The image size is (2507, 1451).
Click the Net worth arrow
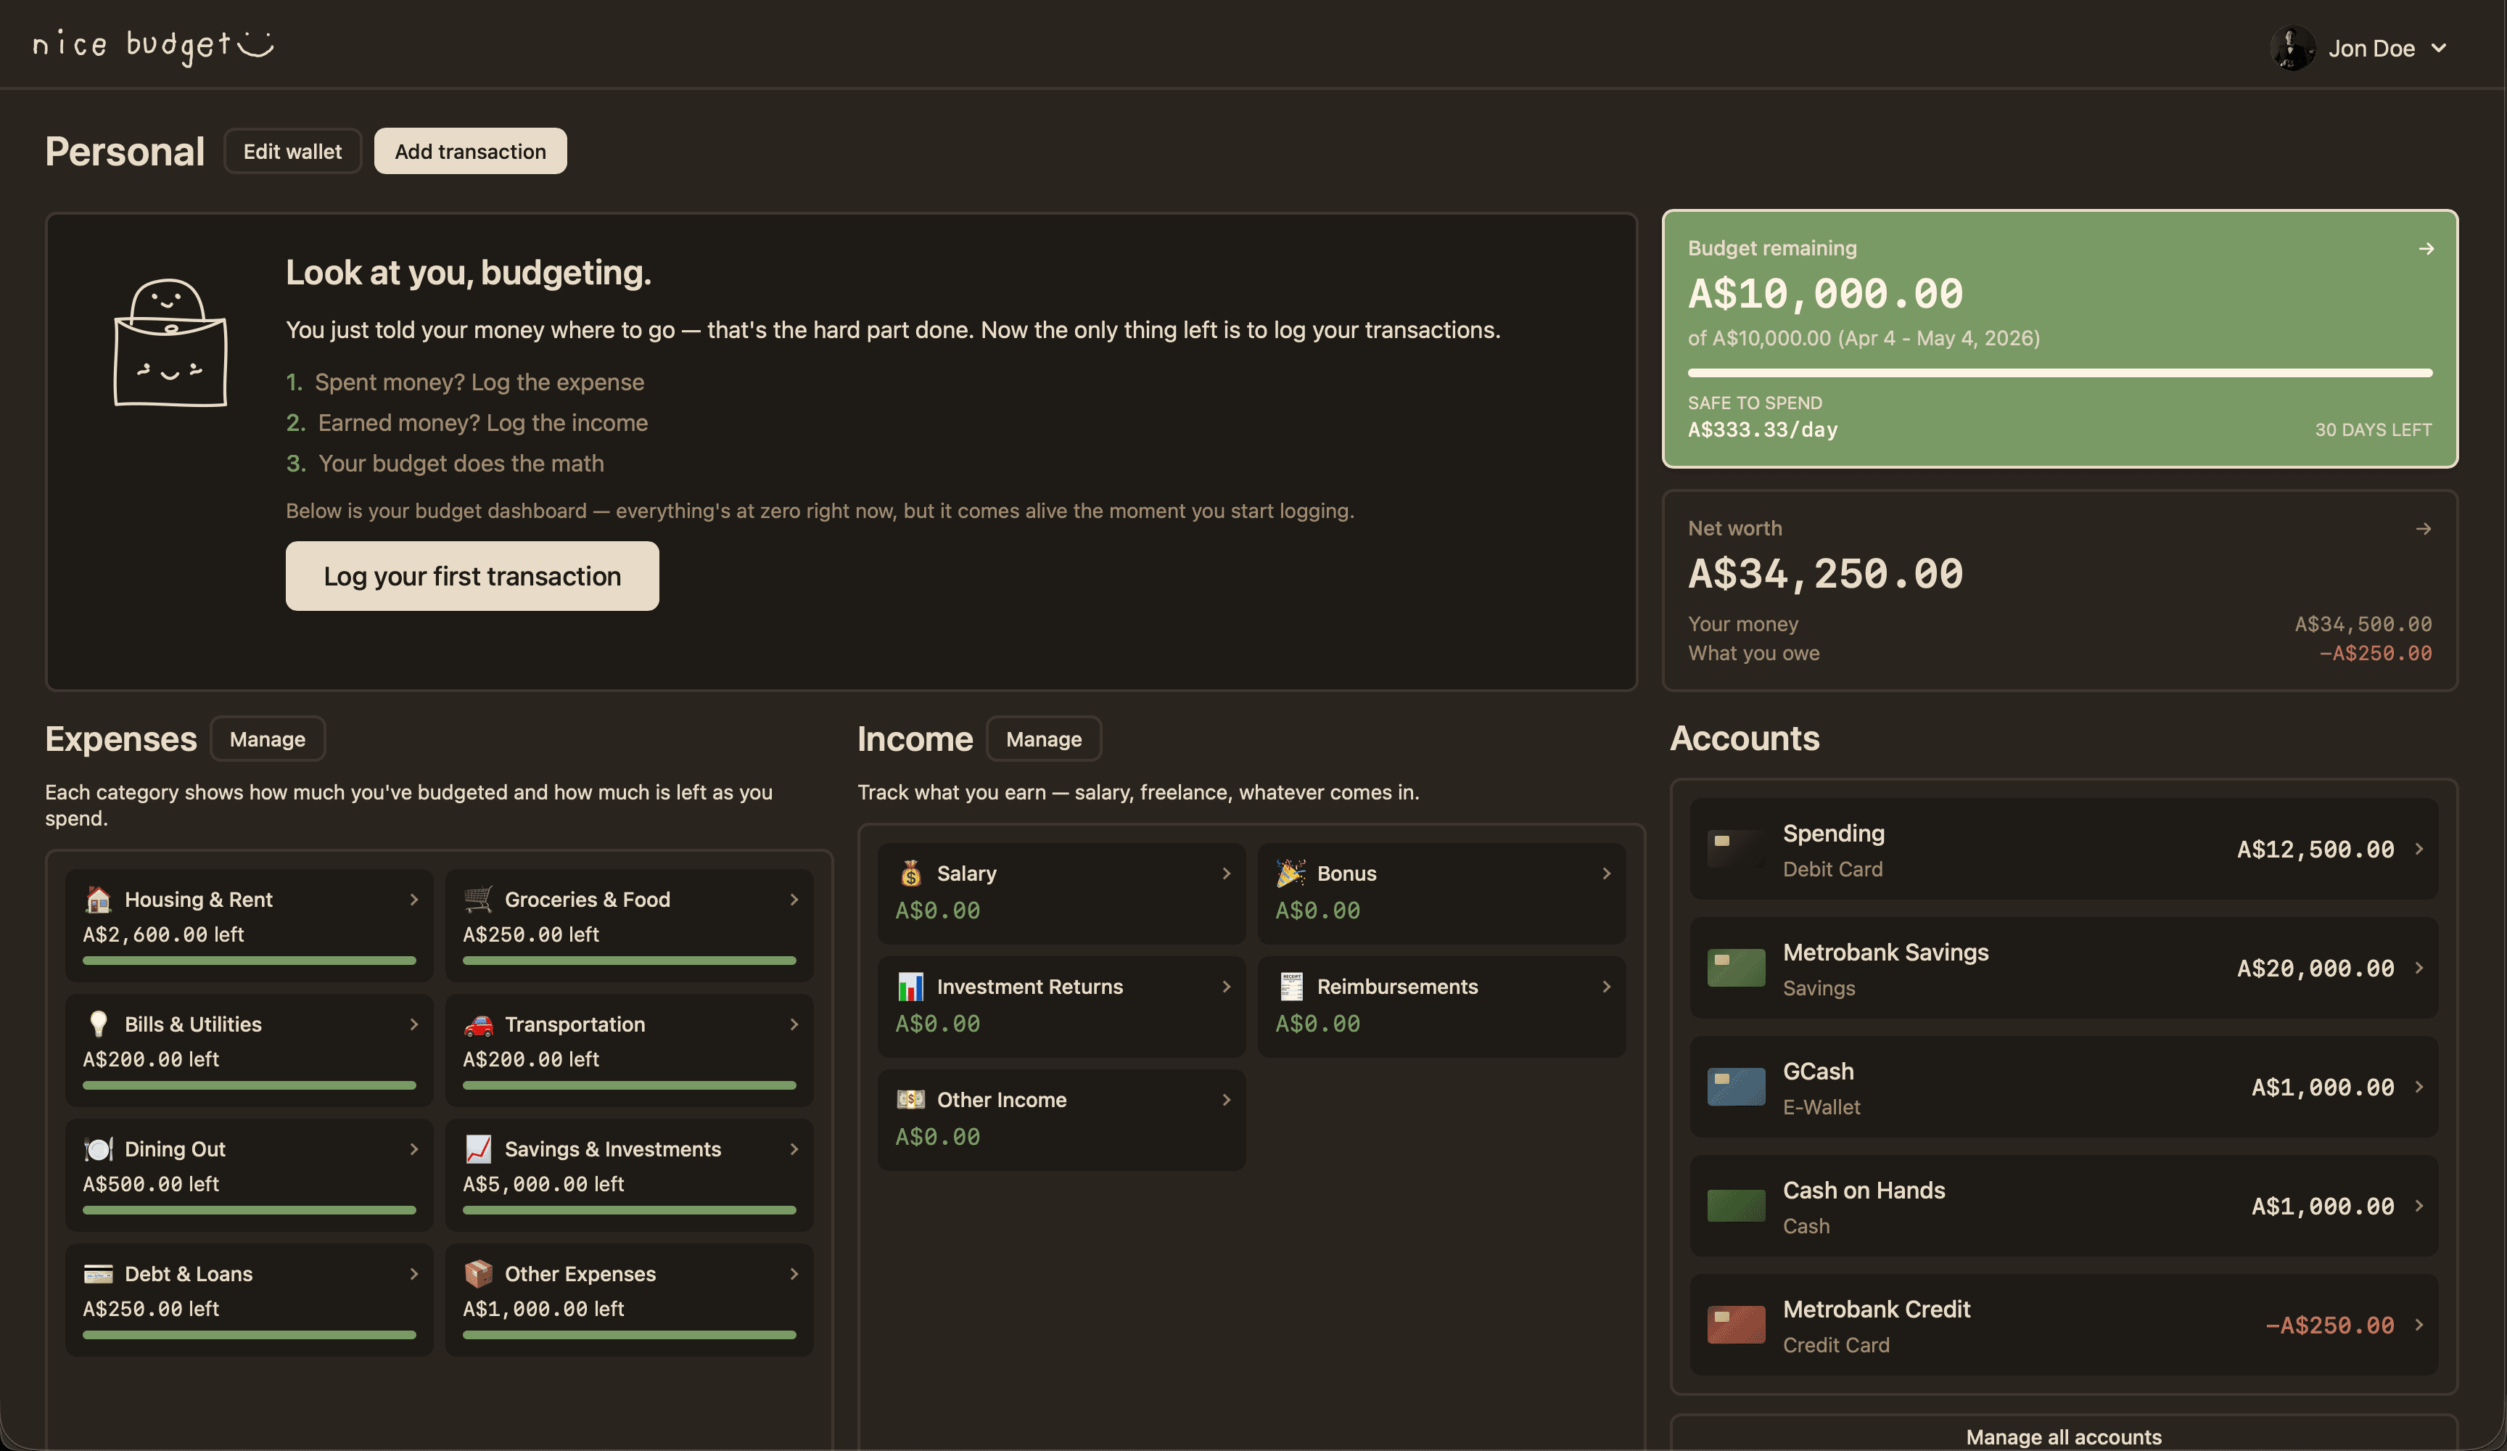2424,528
